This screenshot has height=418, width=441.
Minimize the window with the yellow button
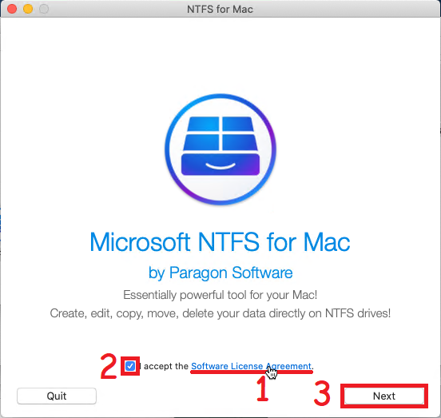(28, 9)
